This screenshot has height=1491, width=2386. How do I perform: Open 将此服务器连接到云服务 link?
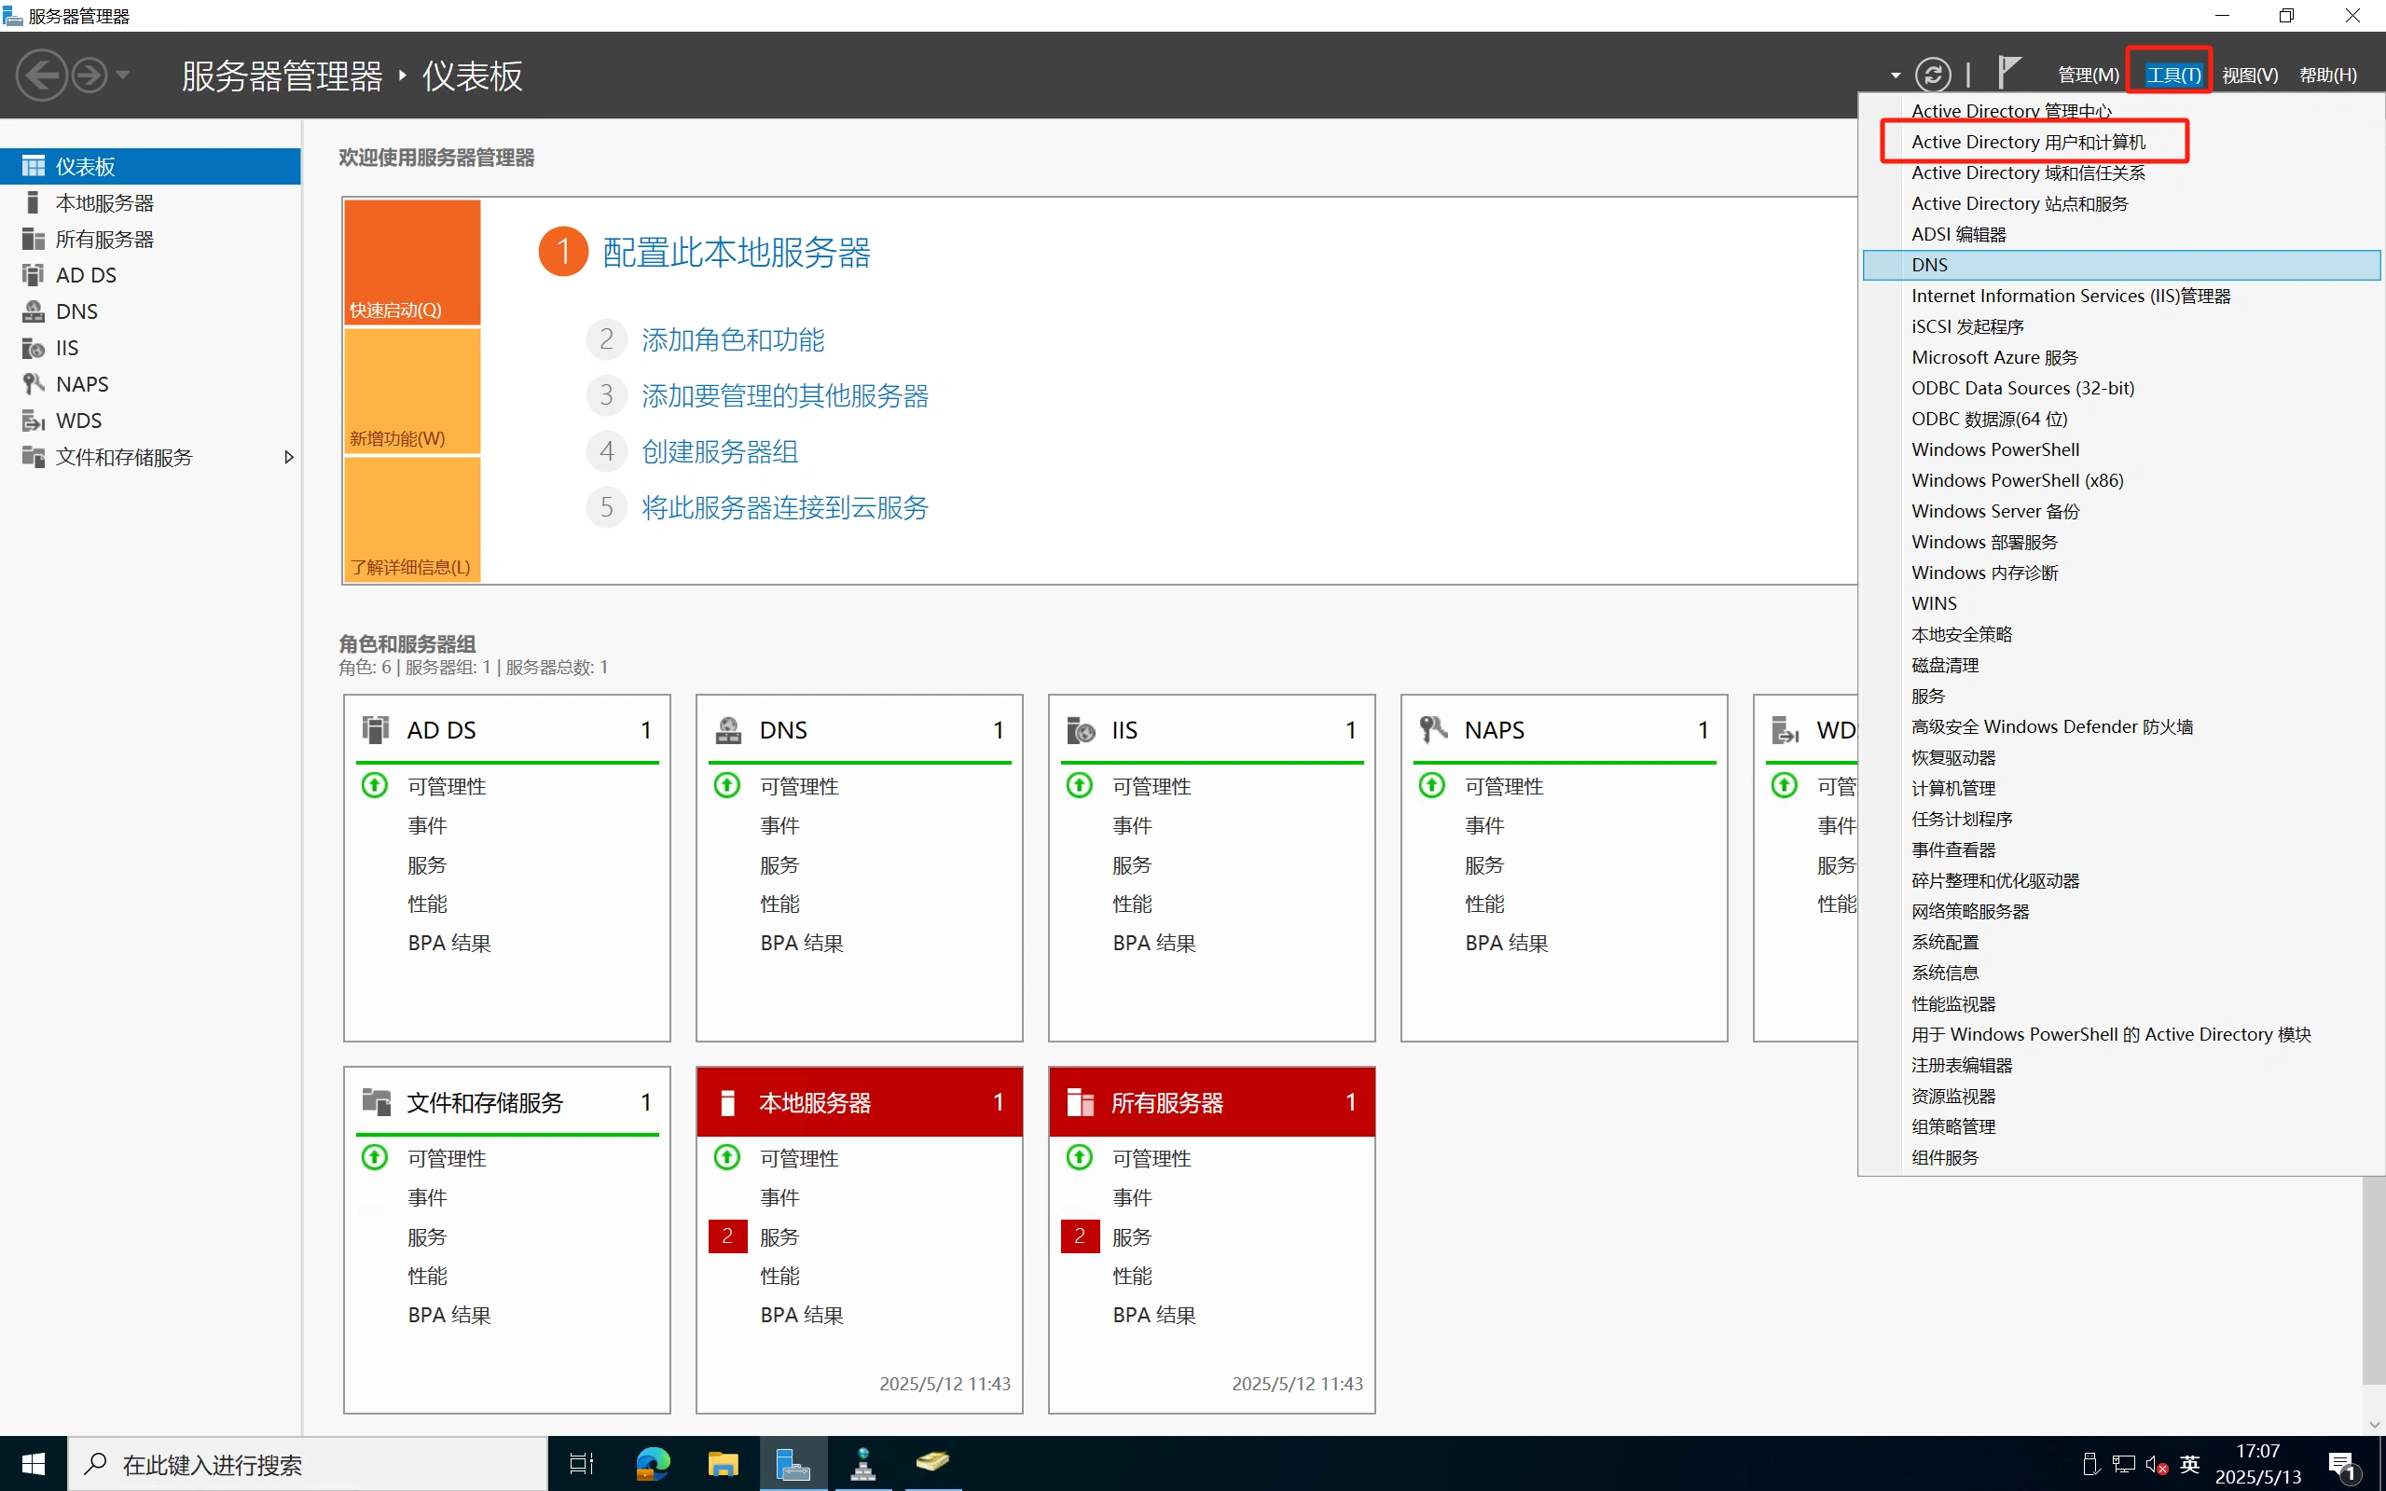click(785, 508)
